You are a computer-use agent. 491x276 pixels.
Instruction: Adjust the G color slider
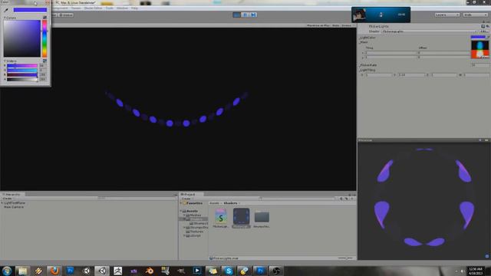tap(22, 70)
